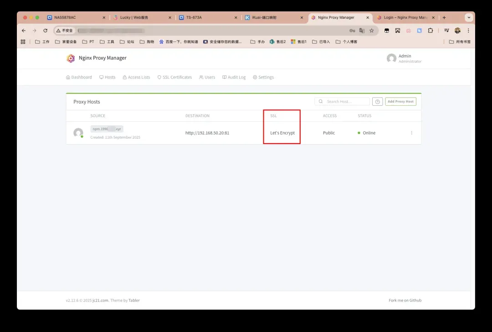The height and width of the screenshot is (332, 492).
Task: Click the browser reload icon
Action: (45, 31)
